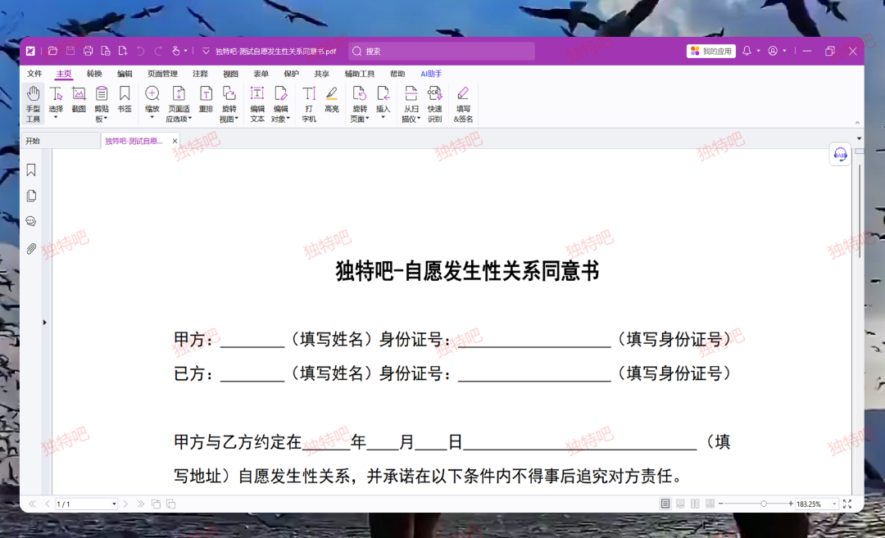Open Fill & Sign (填写&签名) tool
Viewport: 885px width, 538px height.
[463, 104]
